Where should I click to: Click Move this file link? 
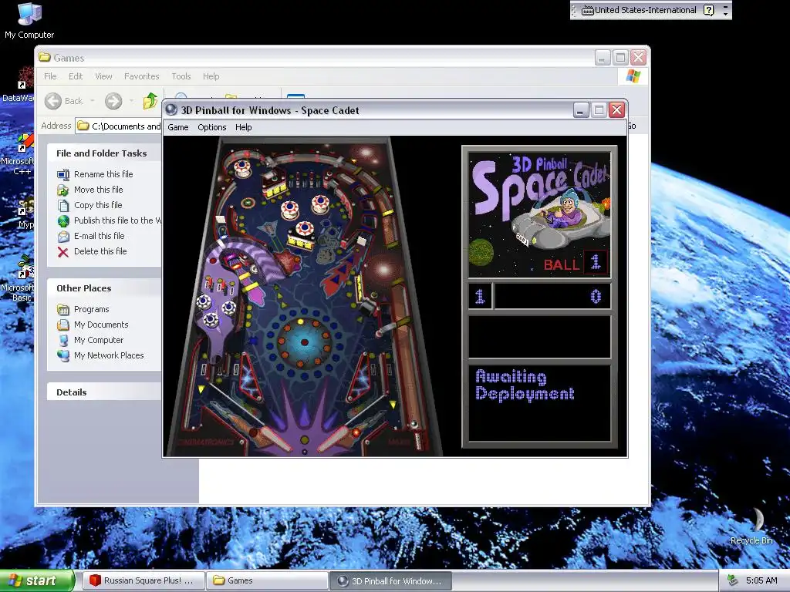(x=98, y=190)
